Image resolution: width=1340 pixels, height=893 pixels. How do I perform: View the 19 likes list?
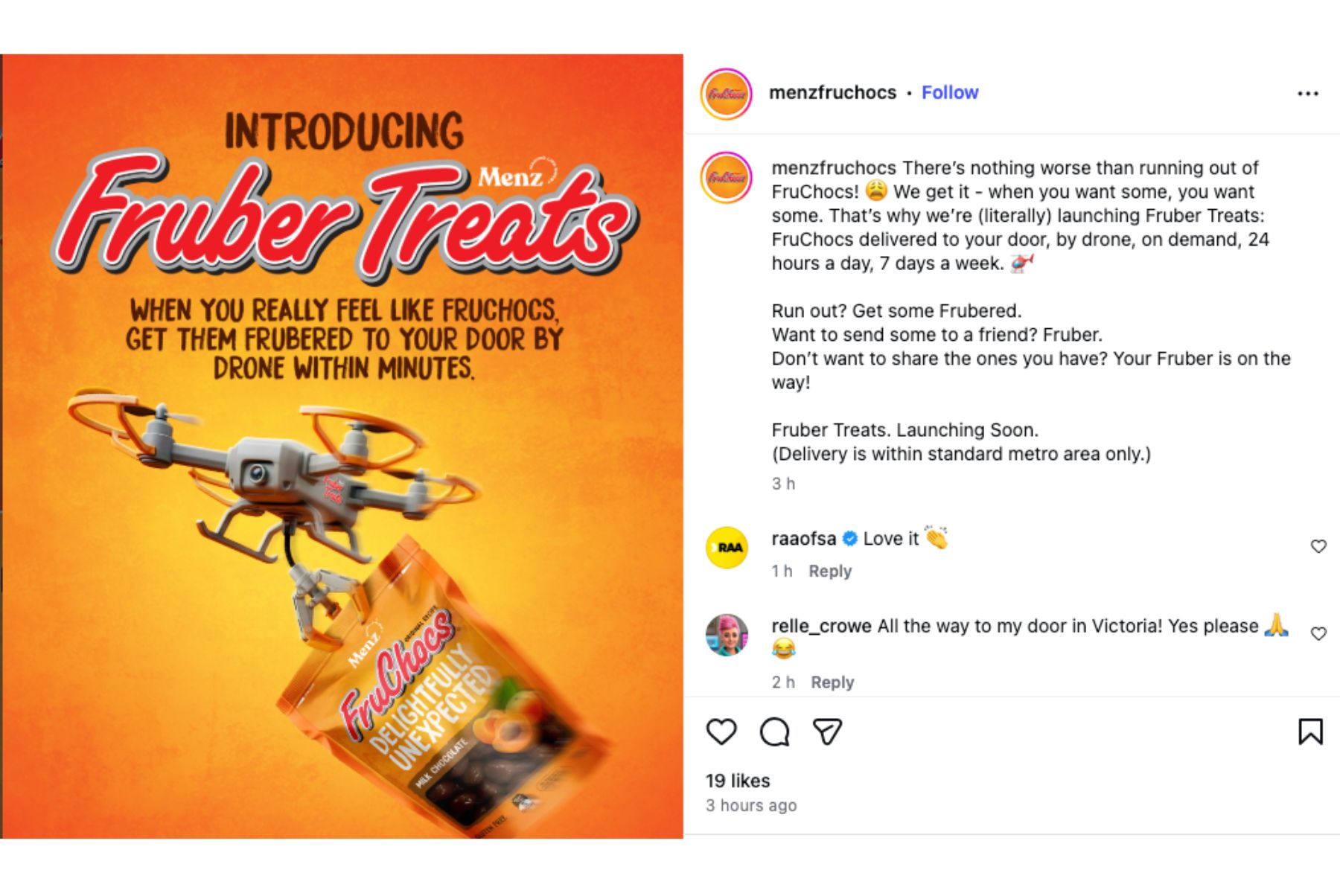coord(738,781)
